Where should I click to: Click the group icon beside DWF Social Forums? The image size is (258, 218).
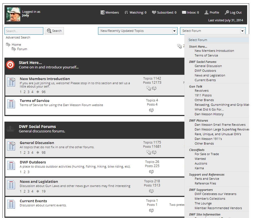click(x=10, y=129)
